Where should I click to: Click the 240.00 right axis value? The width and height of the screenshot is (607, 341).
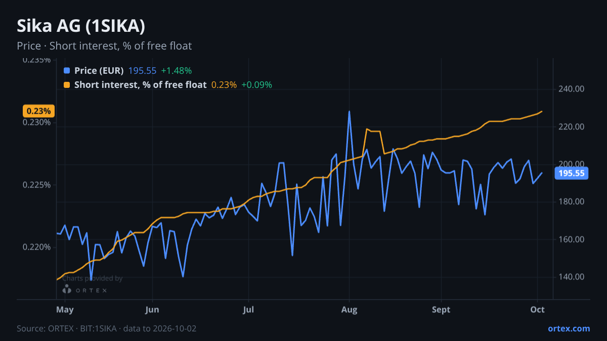(x=571, y=89)
